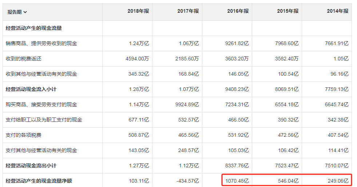Screen dimensions: 357x187
Task: Click the 经营活动现金流出小计 row label
Action: click(x=31, y=166)
